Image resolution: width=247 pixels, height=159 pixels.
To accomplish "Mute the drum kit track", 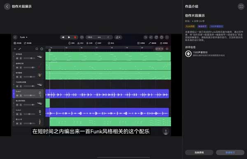I will pos(17,77).
